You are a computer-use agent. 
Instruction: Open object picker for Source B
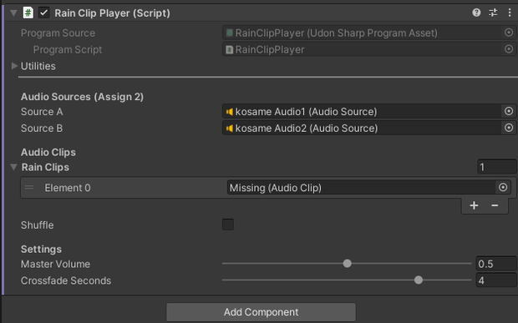(x=509, y=128)
